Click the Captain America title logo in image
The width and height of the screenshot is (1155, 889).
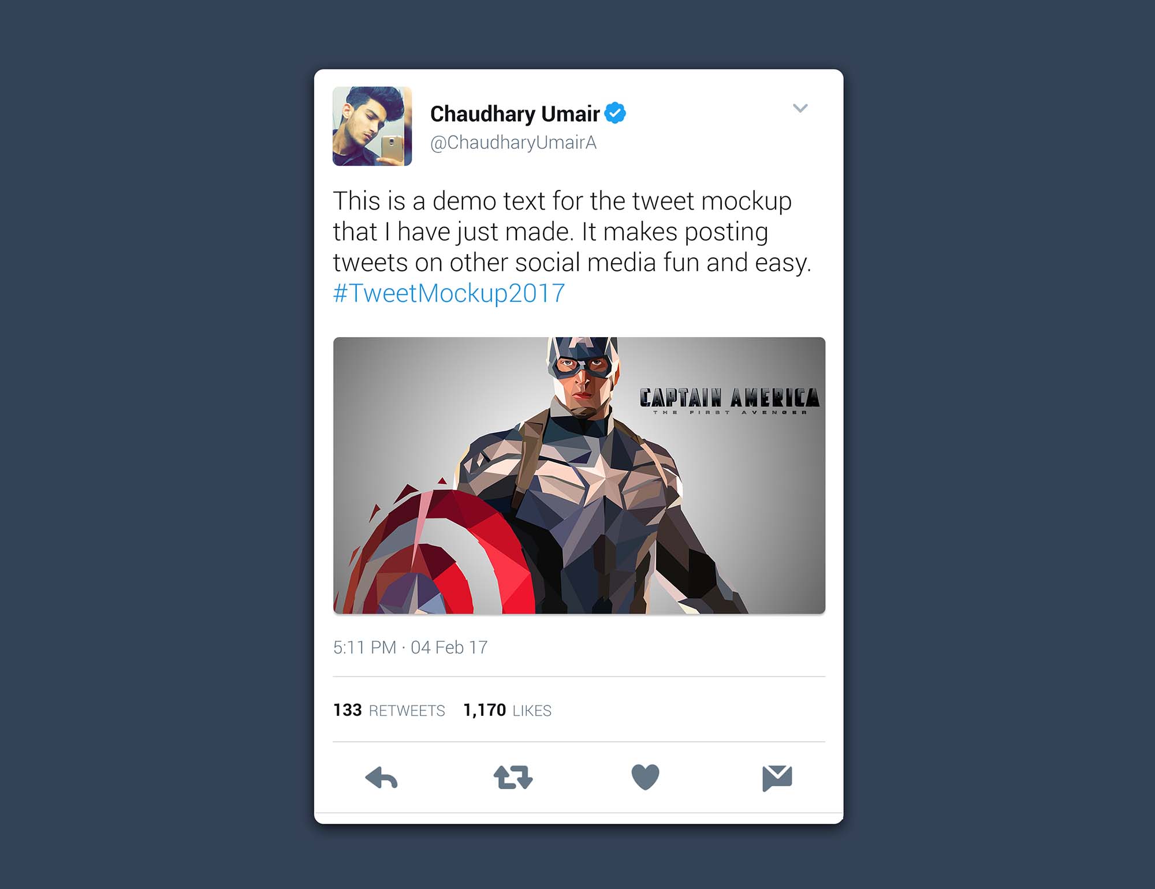(729, 401)
